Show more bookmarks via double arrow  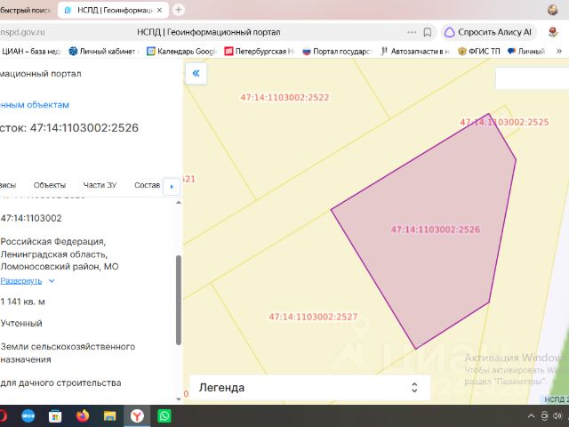point(559,52)
